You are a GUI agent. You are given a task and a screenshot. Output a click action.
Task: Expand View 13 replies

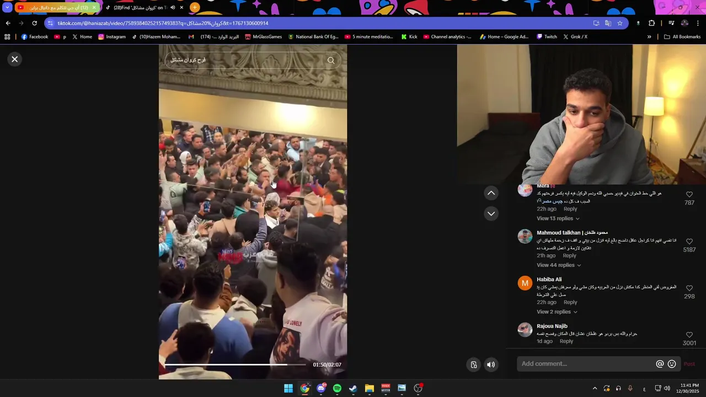tap(558, 218)
